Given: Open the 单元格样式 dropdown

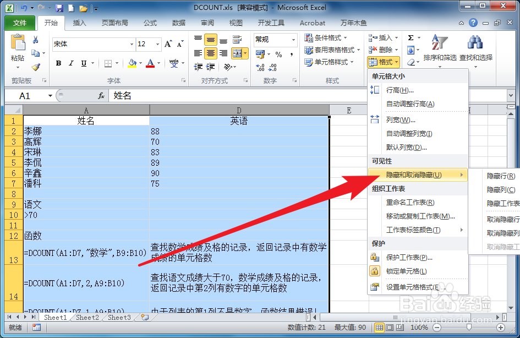Looking at the screenshot, I should coord(329,62).
